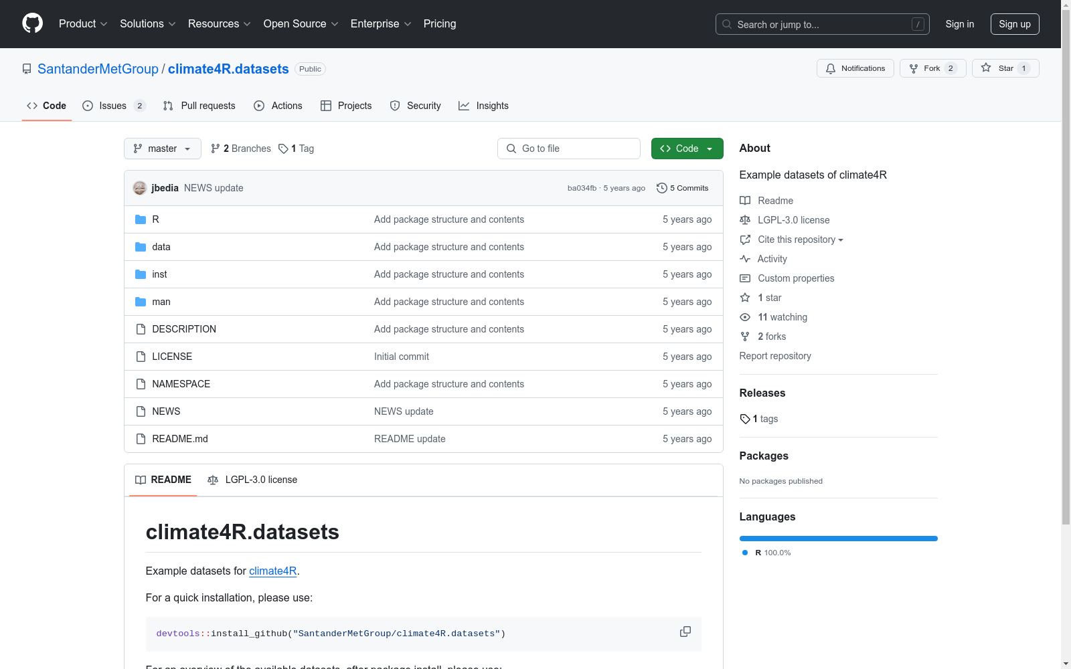1071x669 pixels.
Task: Switch to the Pull requests tab
Action: point(199,106)
